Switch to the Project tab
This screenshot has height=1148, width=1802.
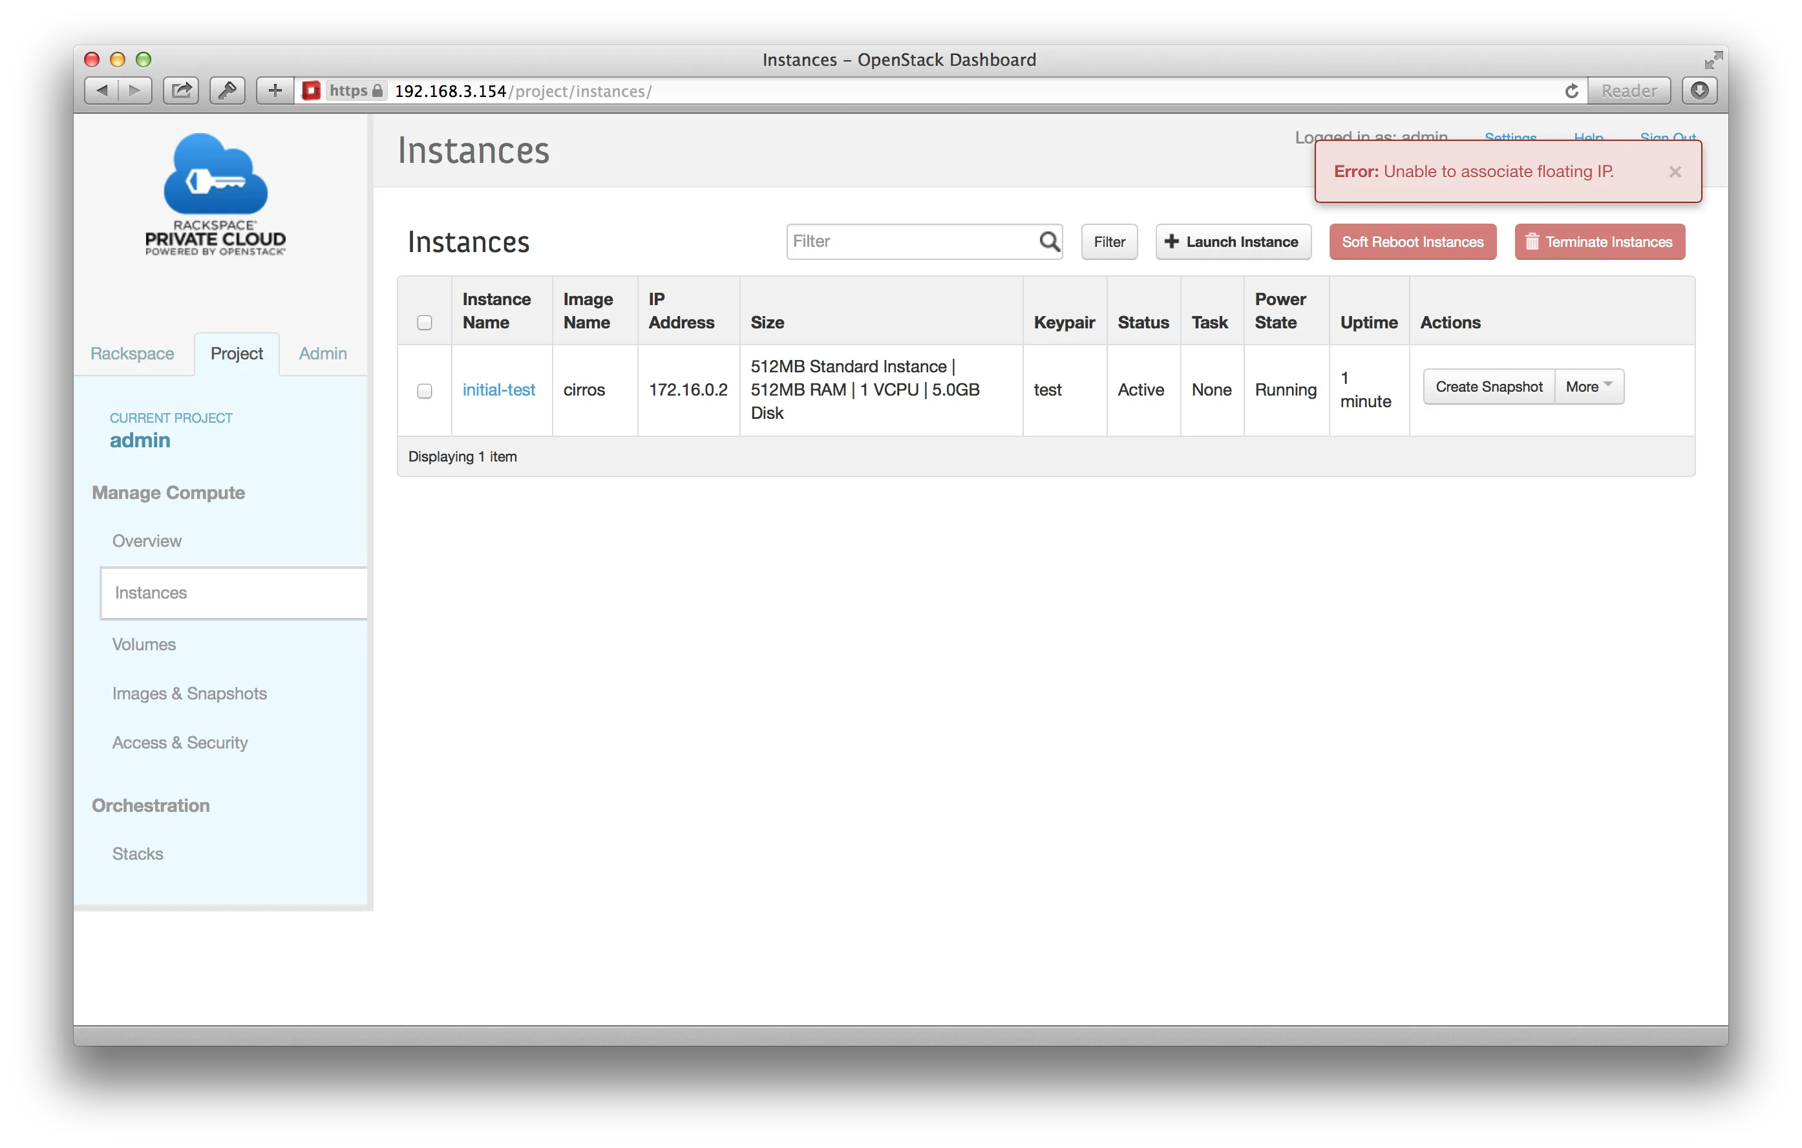237,353
